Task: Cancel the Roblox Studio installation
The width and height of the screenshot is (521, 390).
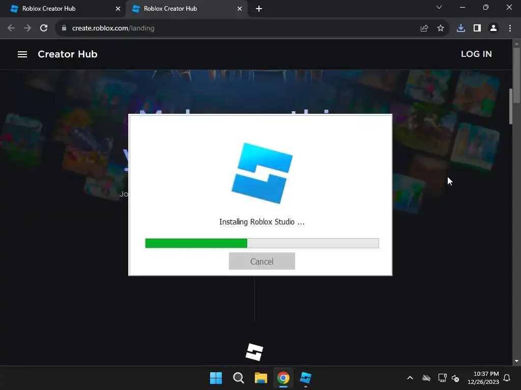Action: [x=262, y=261]
